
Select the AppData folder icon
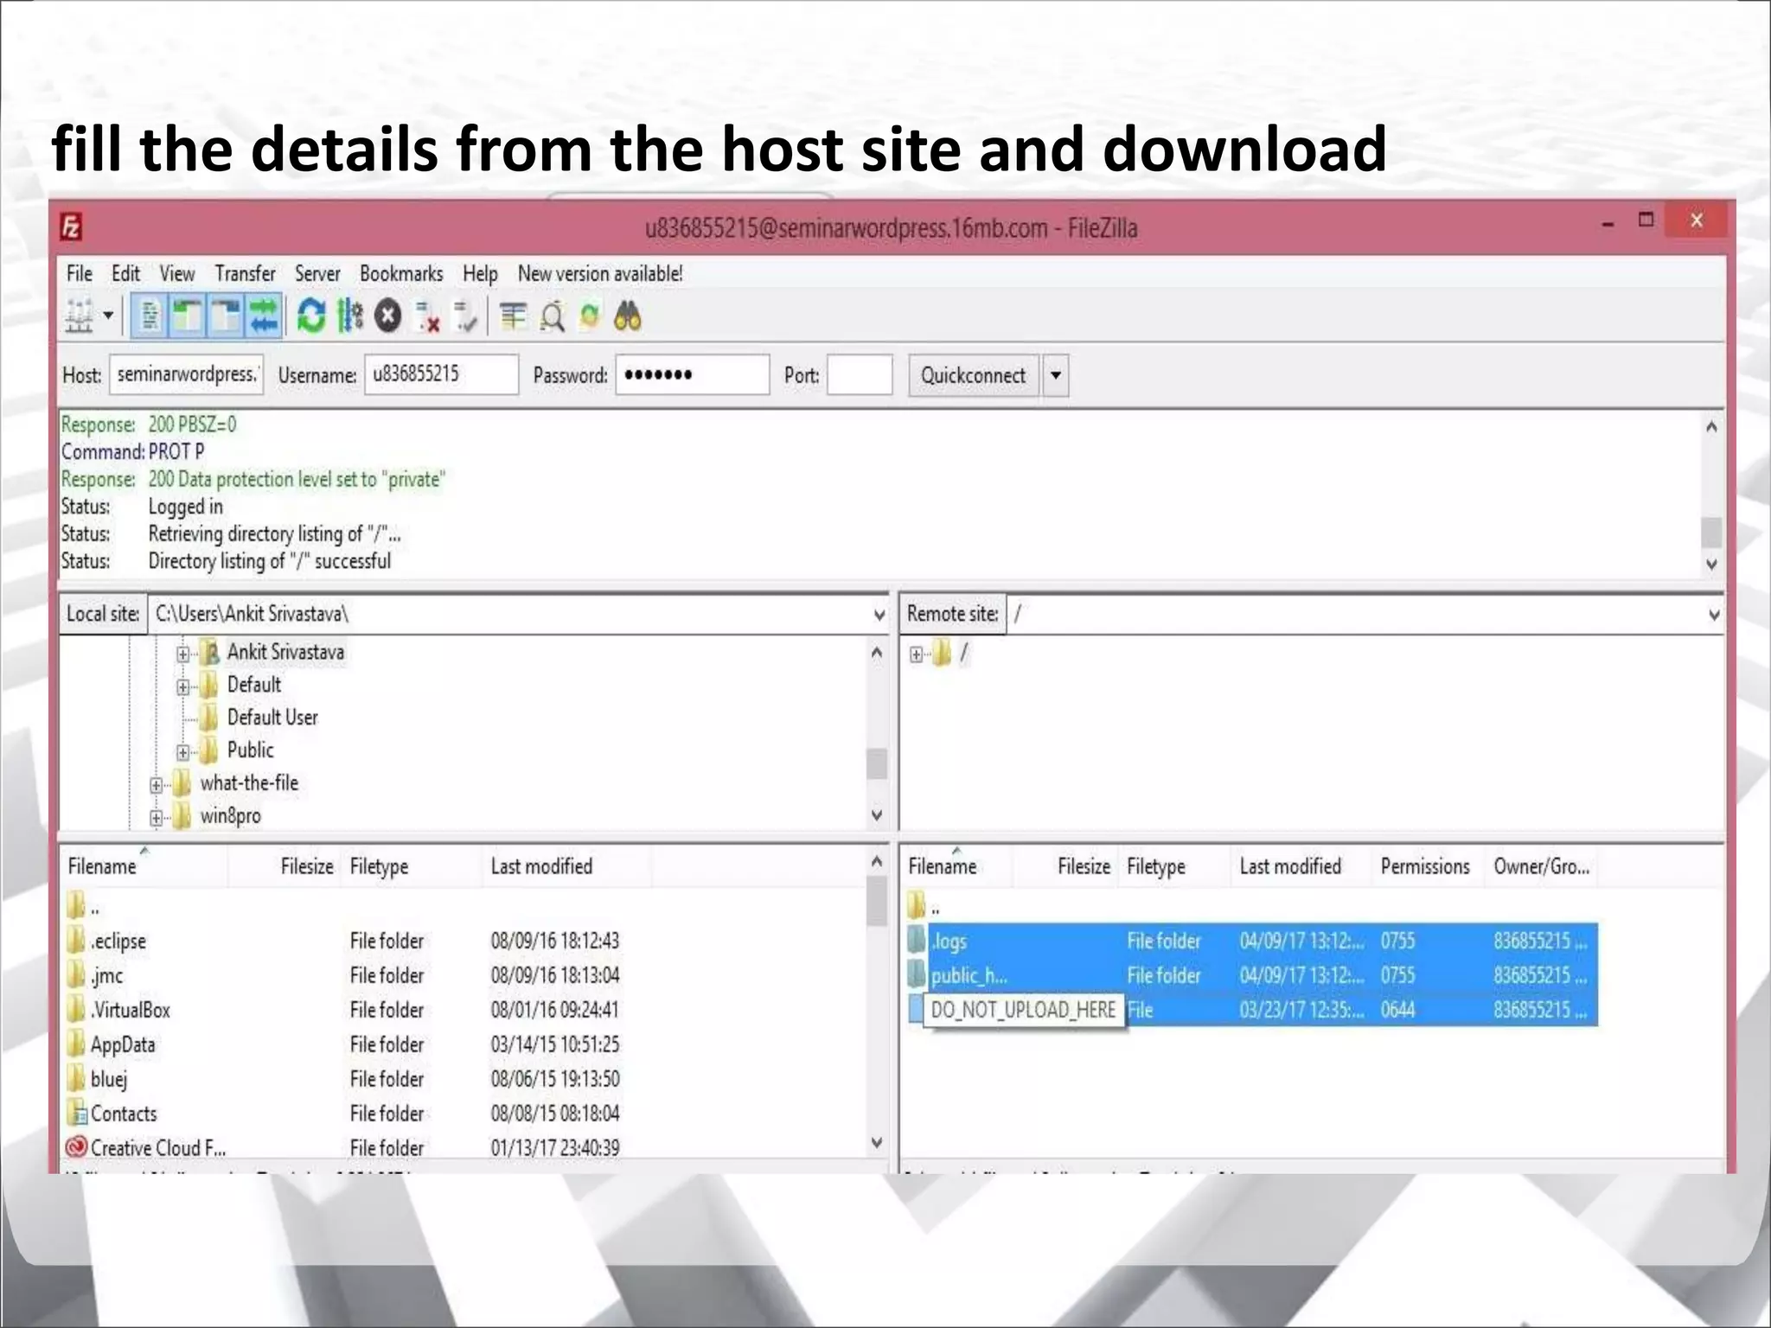[x=76, y=1044]
